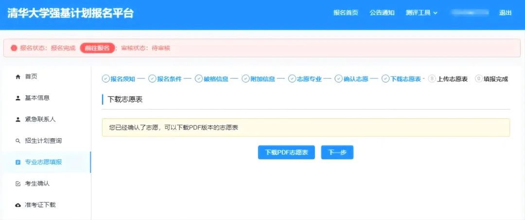Click the blurred username in header
The image size is (525, 220).
(469, 13)
